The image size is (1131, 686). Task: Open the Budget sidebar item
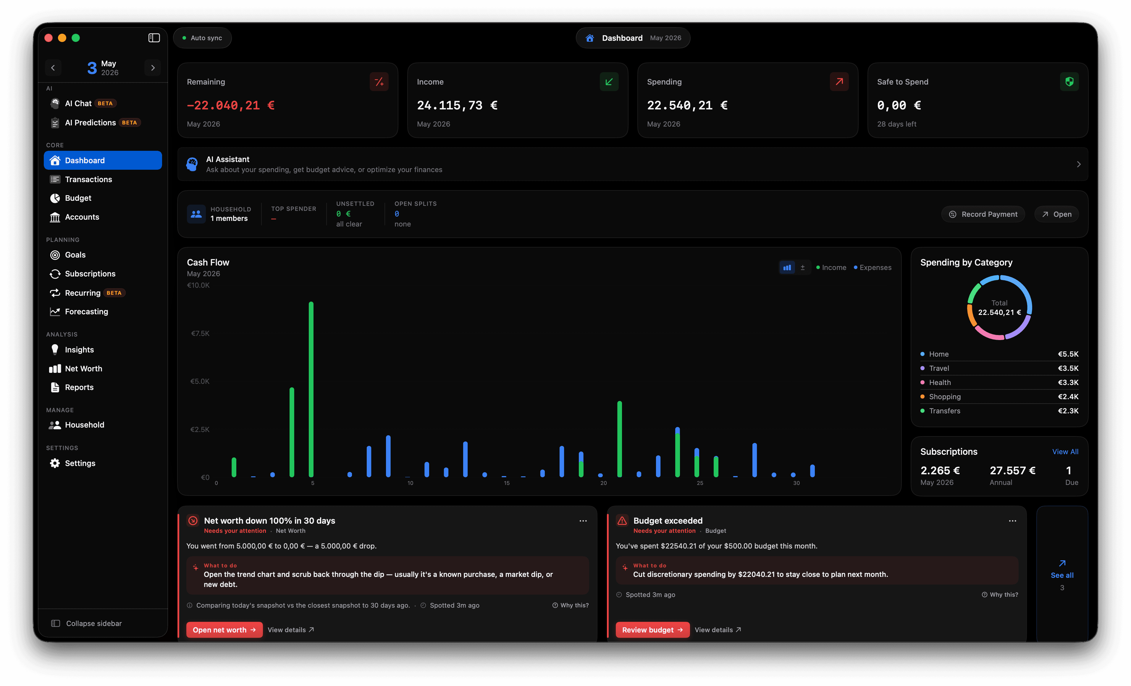pyautogui.click(x=103, y=198)
